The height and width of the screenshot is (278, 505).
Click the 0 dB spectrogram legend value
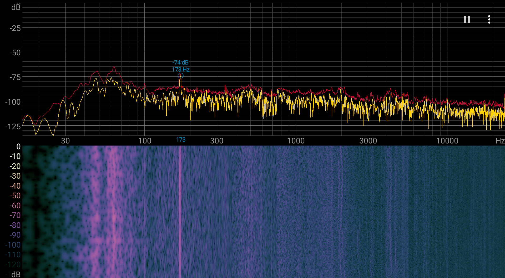point(18,147)
